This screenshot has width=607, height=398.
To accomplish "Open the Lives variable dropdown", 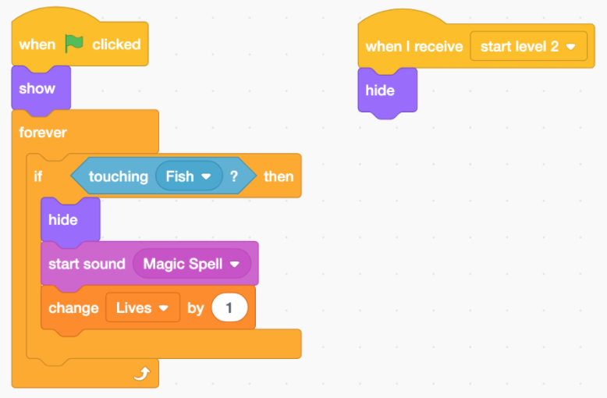I will 143,307.
